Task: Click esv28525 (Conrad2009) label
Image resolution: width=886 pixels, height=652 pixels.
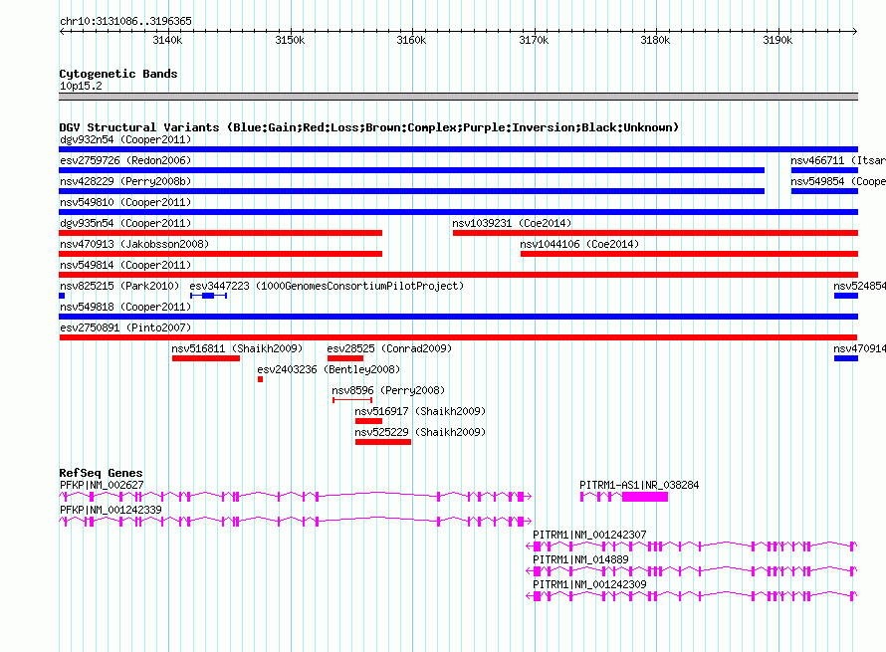Action: coord(389,348)
